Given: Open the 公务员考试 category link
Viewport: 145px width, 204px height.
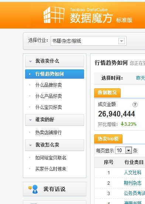Looking at the screenshot, I should click(134, 193).
